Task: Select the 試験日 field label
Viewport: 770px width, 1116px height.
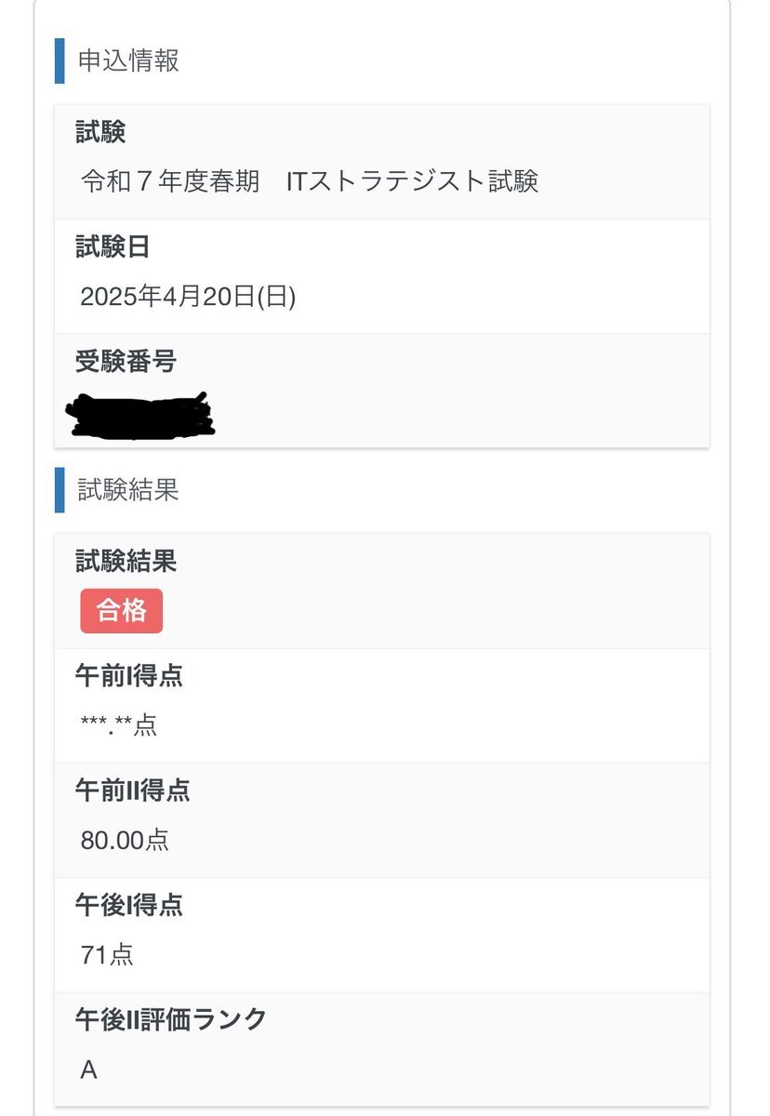Action: click(x=113, y=246)
